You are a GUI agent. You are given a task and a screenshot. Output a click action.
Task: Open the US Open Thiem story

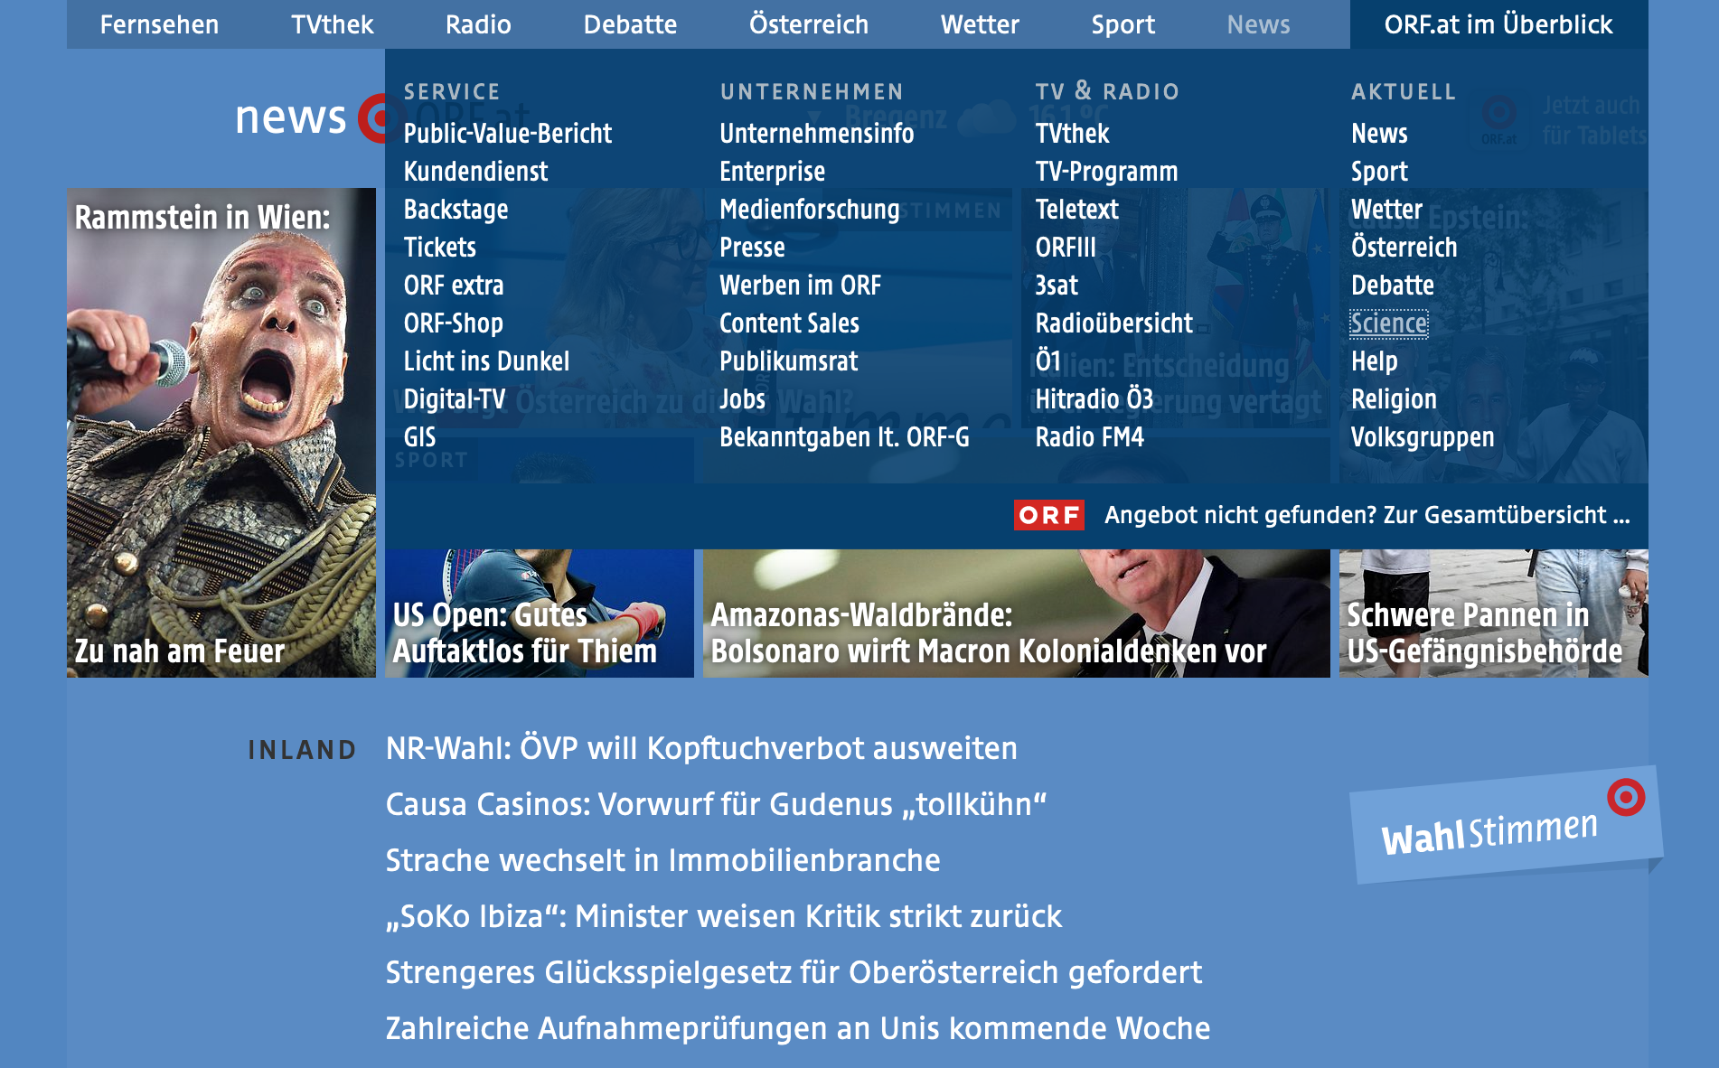tap(540, 614)
